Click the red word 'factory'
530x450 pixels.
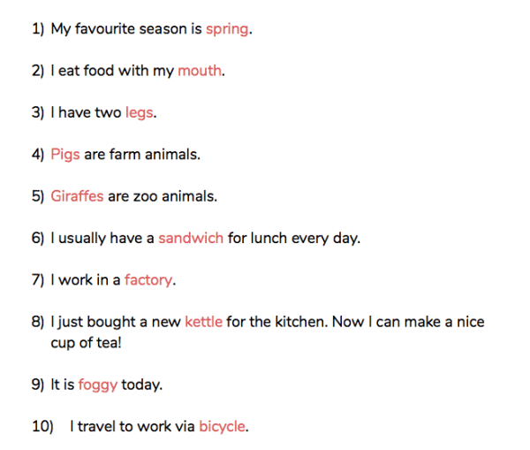[148, 281]
